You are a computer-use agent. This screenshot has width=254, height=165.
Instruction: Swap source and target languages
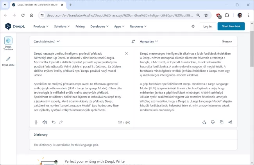pyautogui.click(x=133, y=41)
